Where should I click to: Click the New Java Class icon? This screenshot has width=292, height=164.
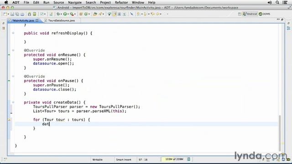(86, 14)
